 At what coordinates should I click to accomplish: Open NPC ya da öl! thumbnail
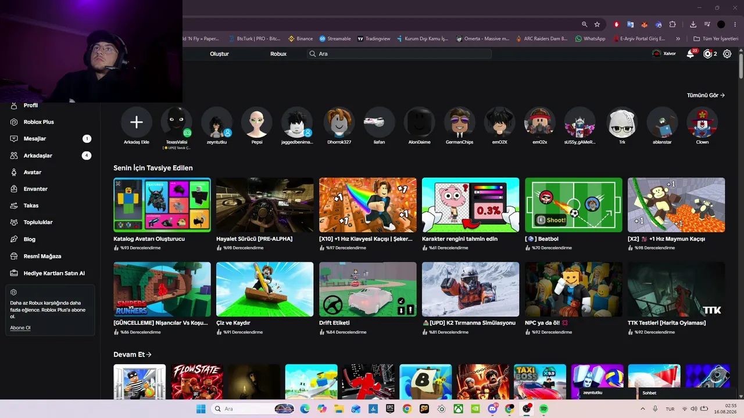pos(574,289)
